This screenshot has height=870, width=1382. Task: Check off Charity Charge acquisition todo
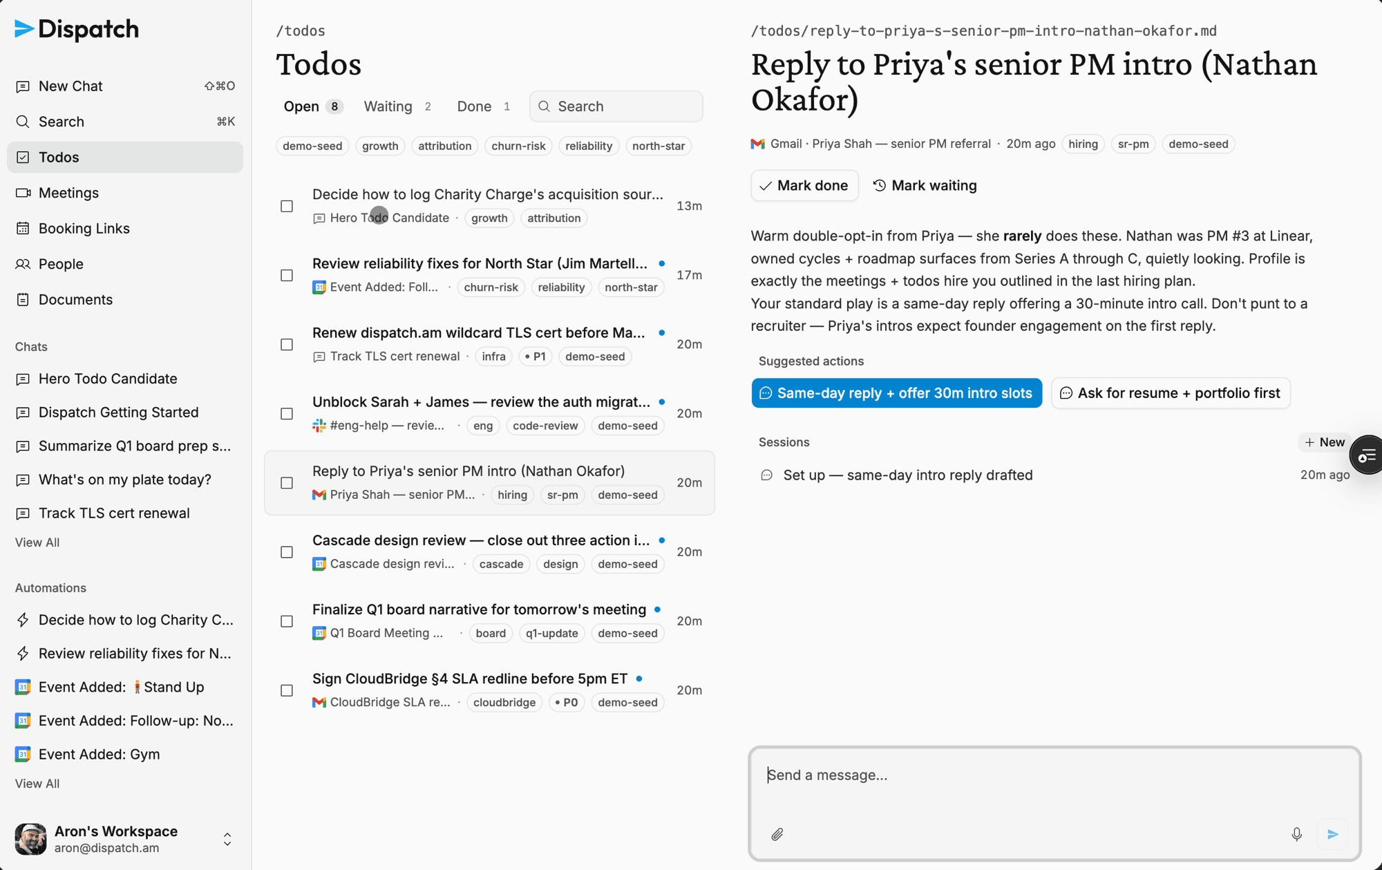[287, 206]
